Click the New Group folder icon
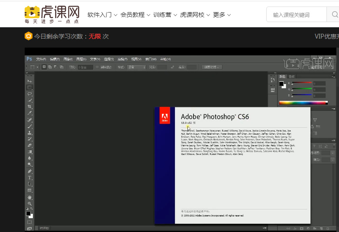 [315, 229]
